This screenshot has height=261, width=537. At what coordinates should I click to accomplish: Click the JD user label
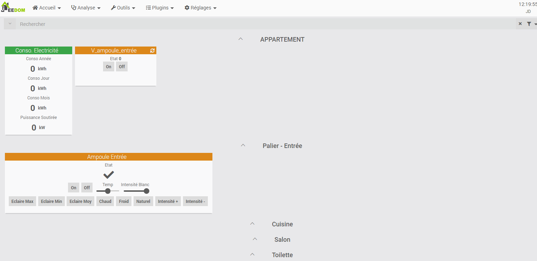point(528,12)
